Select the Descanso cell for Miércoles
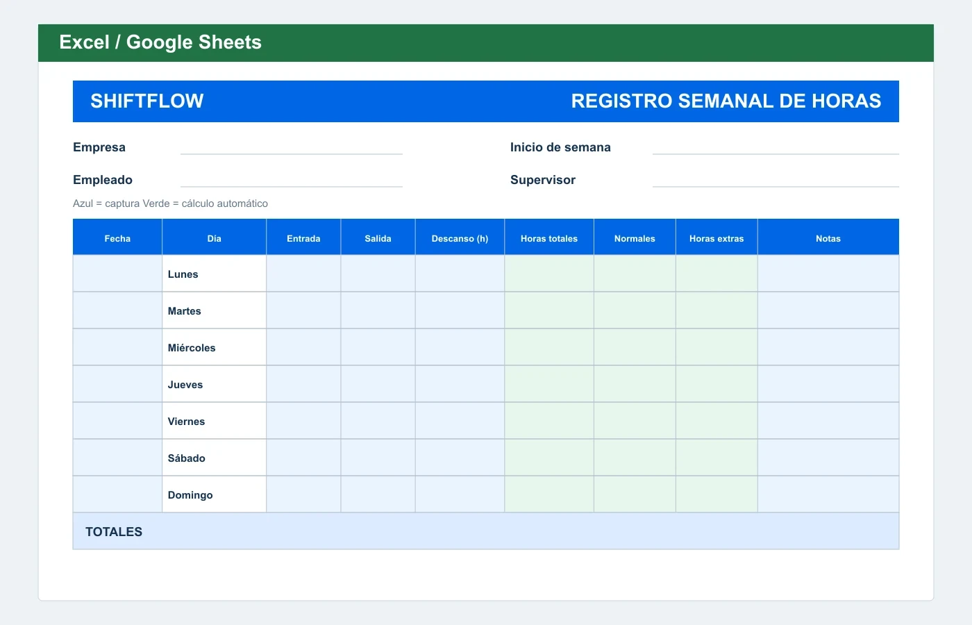Image resolution: width=972 pixels, height=625 pixels. (460, 347)
